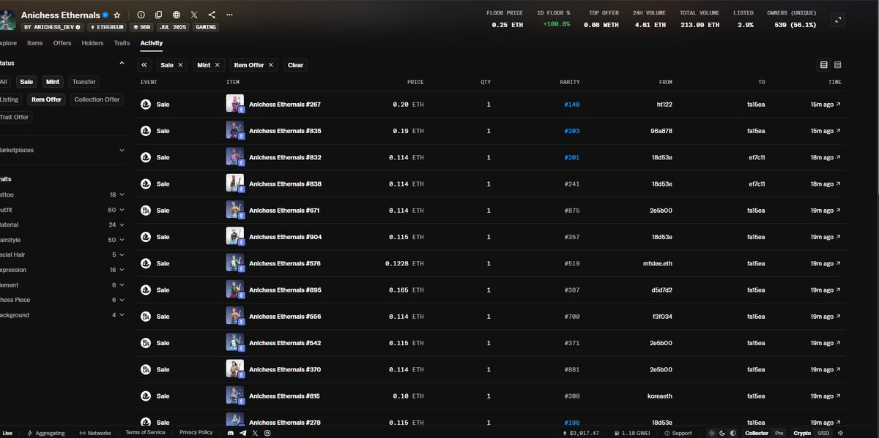Open the three-dot more options menu
879x438 pixels.
[x=229, y=15]
